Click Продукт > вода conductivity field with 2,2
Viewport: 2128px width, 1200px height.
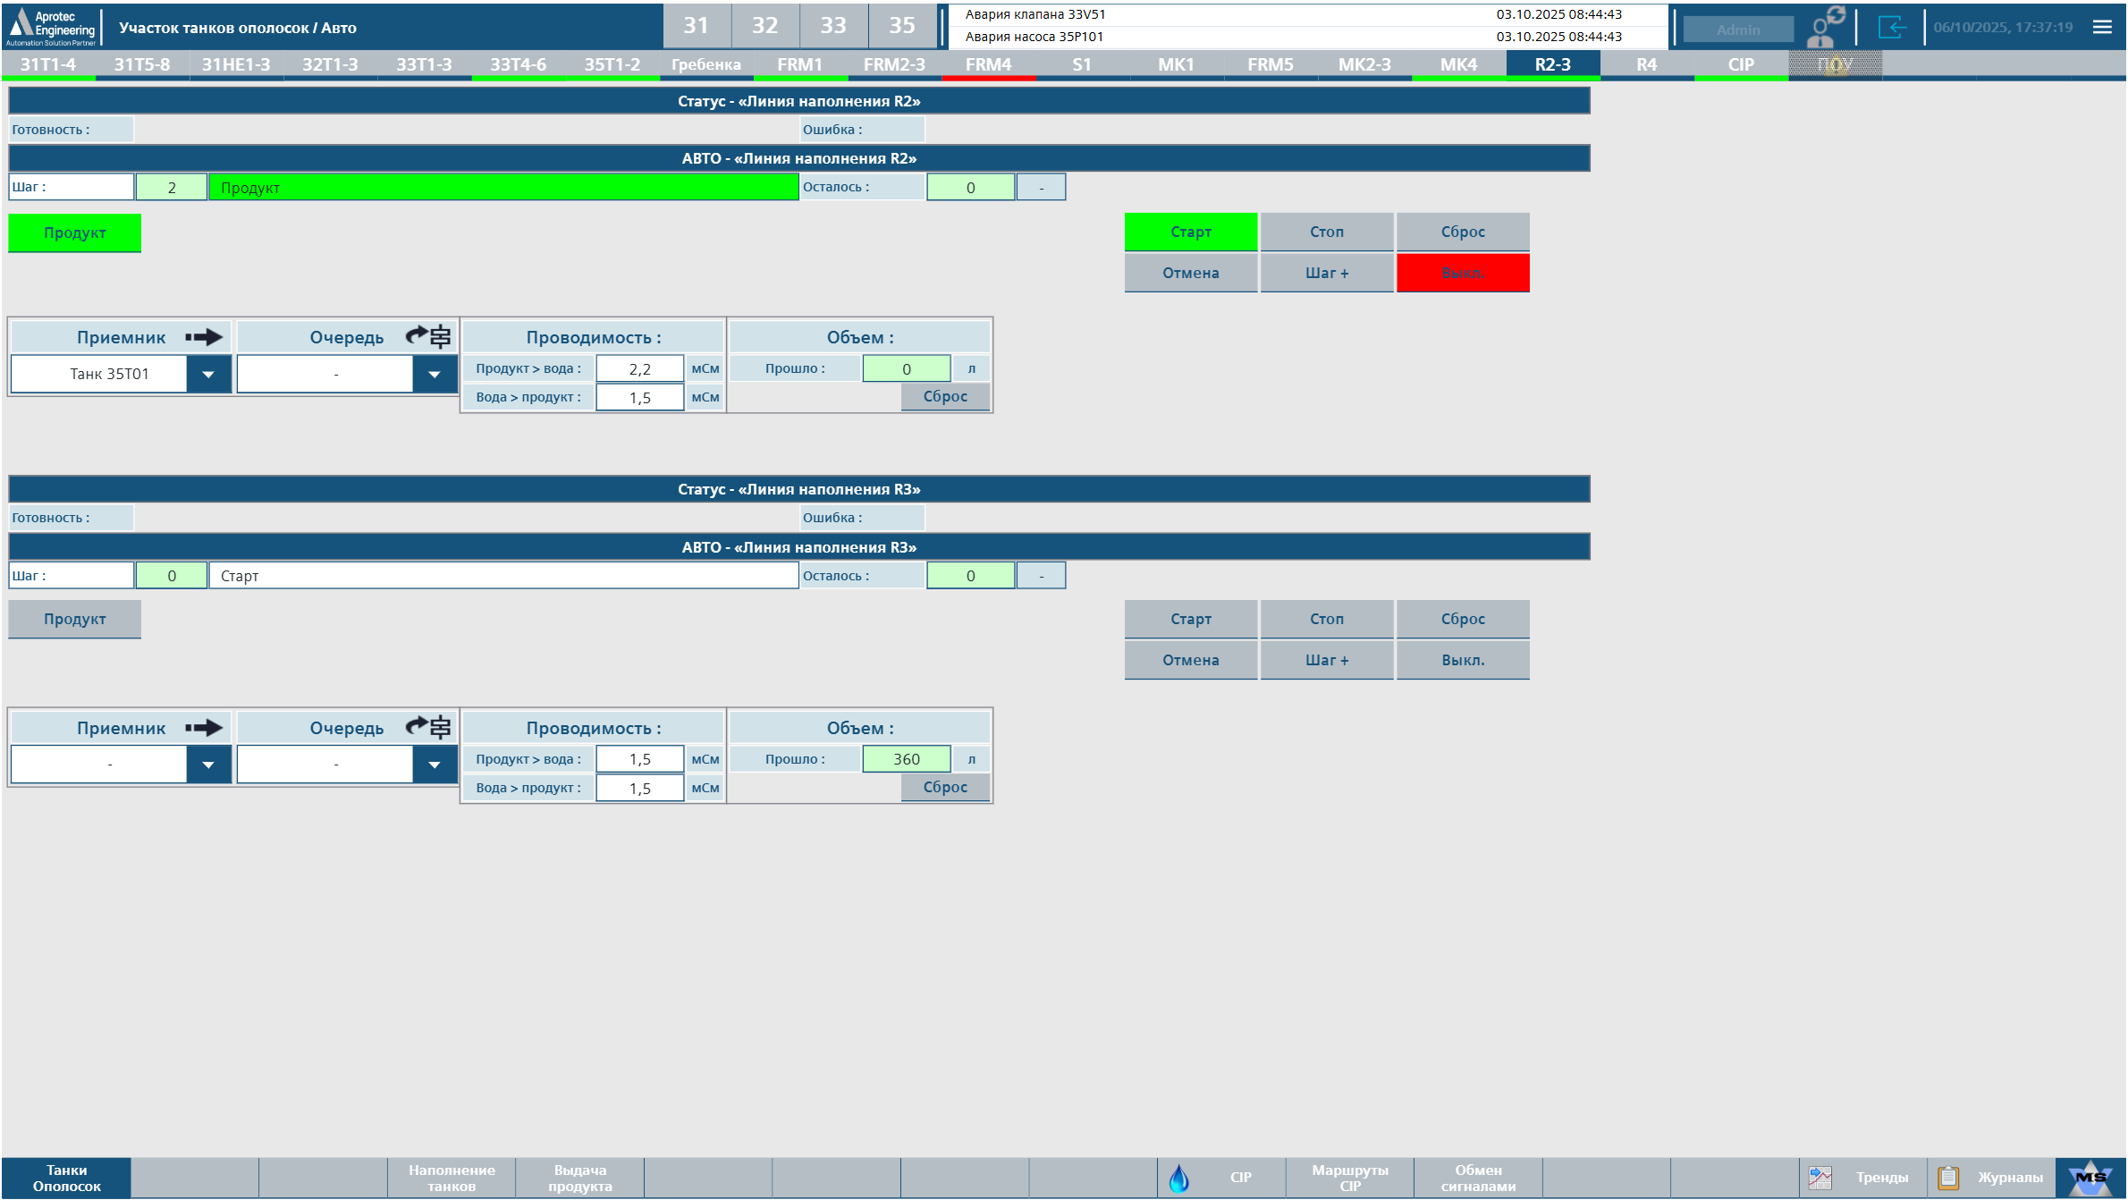pos(639,368)
